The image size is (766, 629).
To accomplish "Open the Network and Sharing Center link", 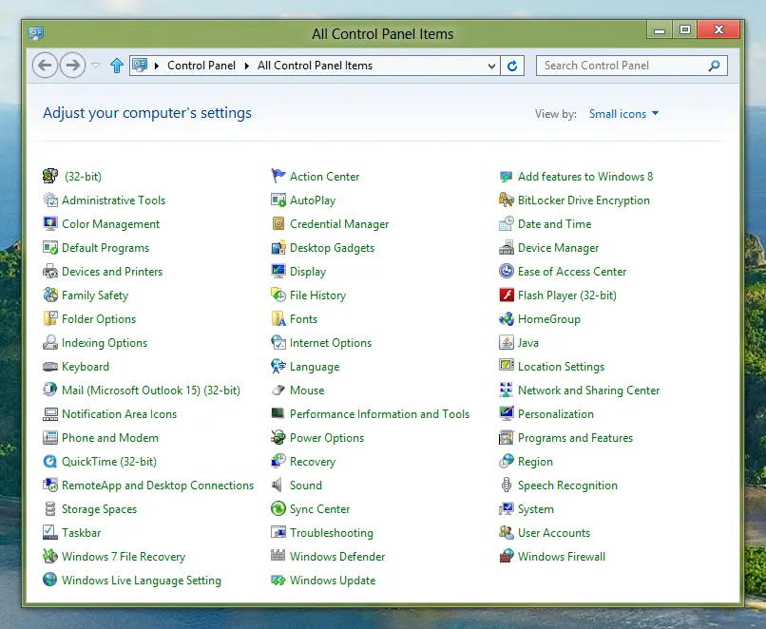I will coord(588,391).
